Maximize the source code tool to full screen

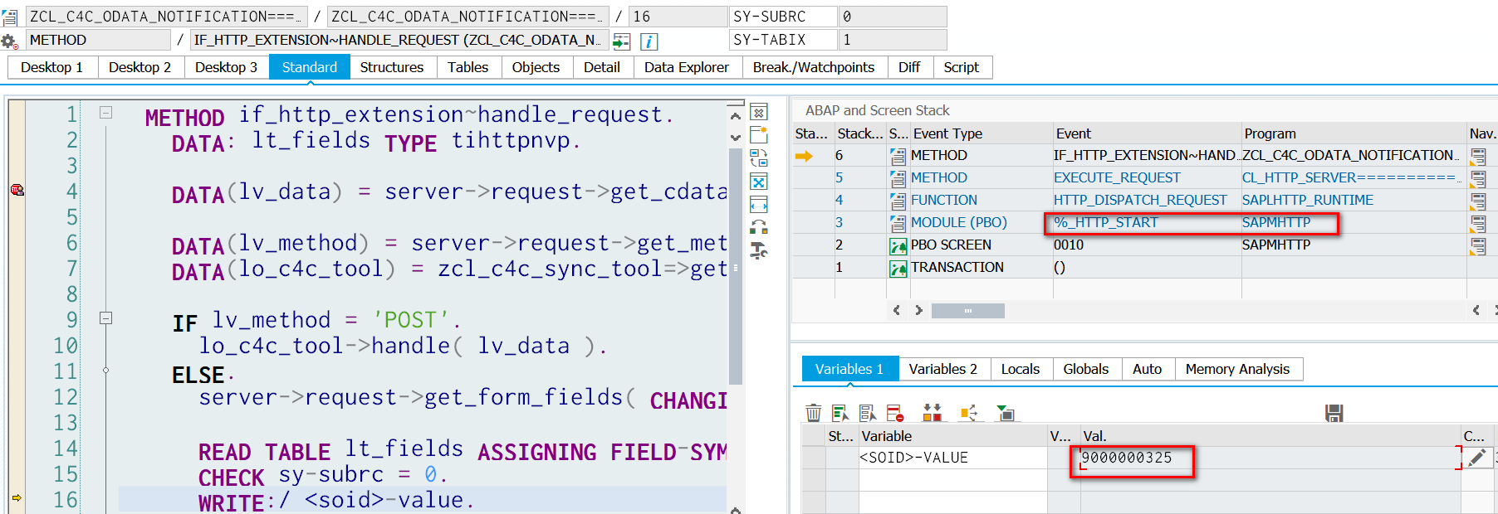coord(759,182)
